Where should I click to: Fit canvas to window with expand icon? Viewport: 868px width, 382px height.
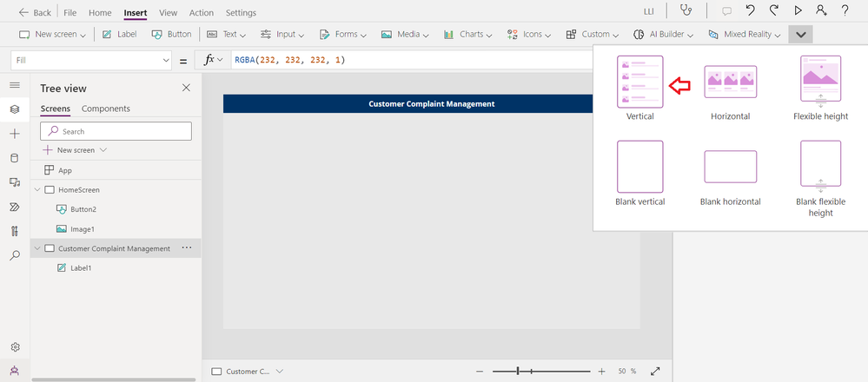point(655,371)
